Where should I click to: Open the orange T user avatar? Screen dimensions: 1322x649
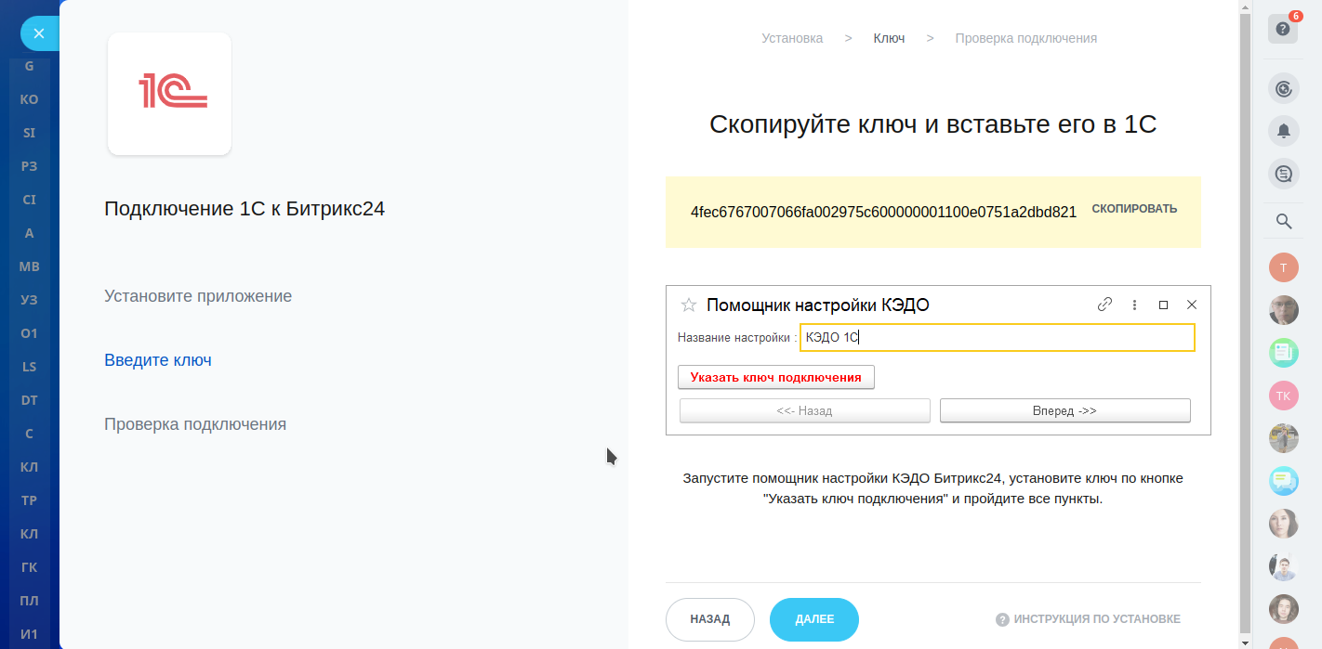click(x=1284, y=267)
